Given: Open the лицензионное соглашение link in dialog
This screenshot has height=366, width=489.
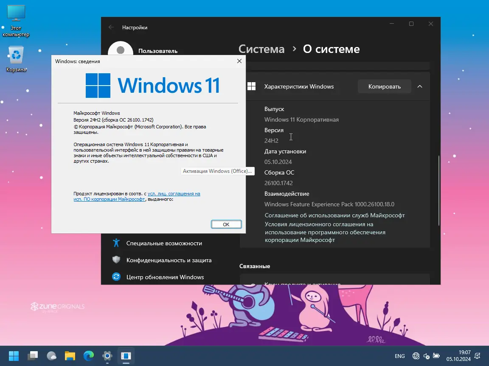Looking at the screenshot, I should 174,193.
